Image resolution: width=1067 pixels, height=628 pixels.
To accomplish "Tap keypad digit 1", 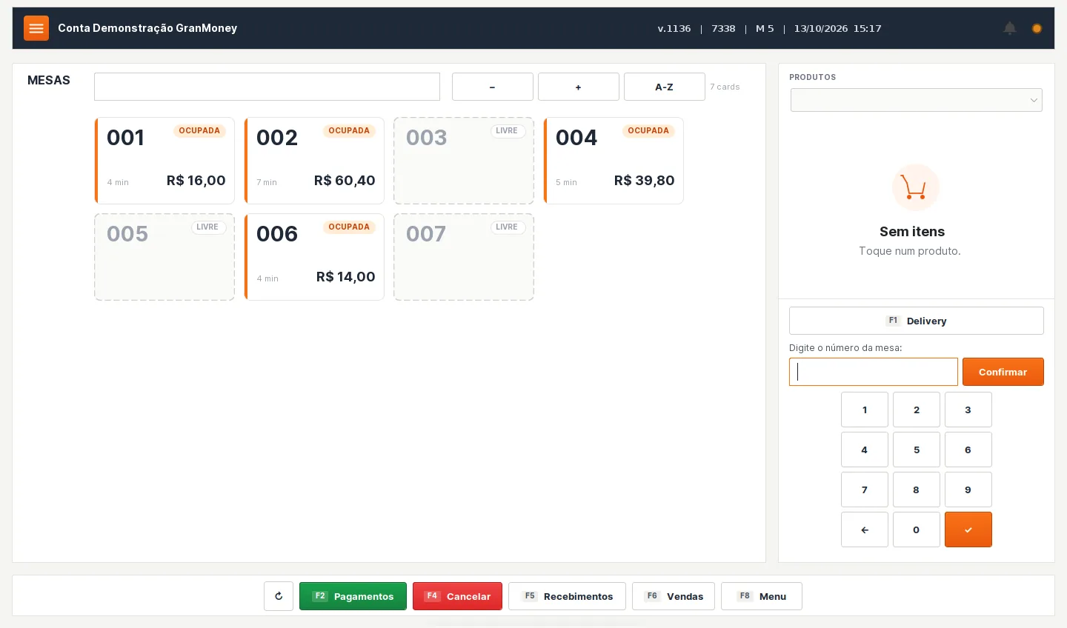I will (x=865, y=410).
